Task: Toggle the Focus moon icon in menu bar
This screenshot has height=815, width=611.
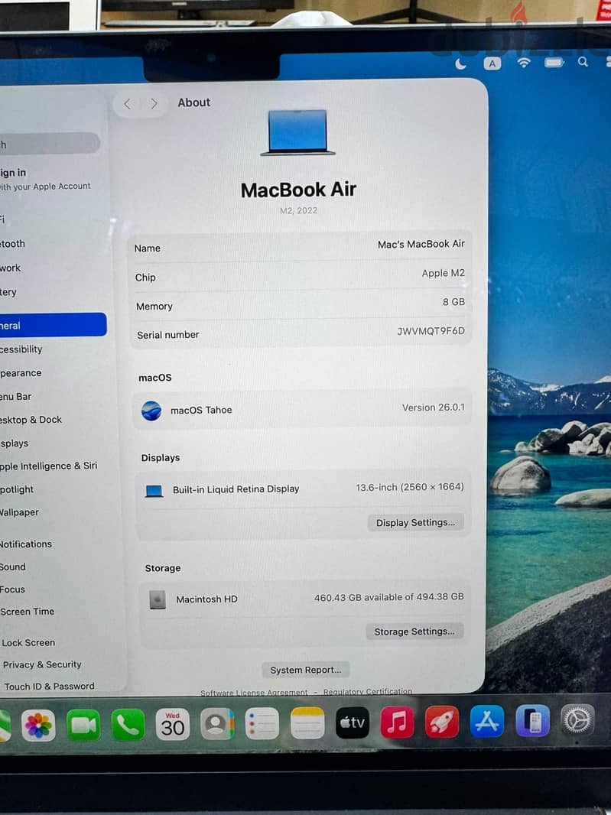Action: pyautogui.click(x=460, y=63)
